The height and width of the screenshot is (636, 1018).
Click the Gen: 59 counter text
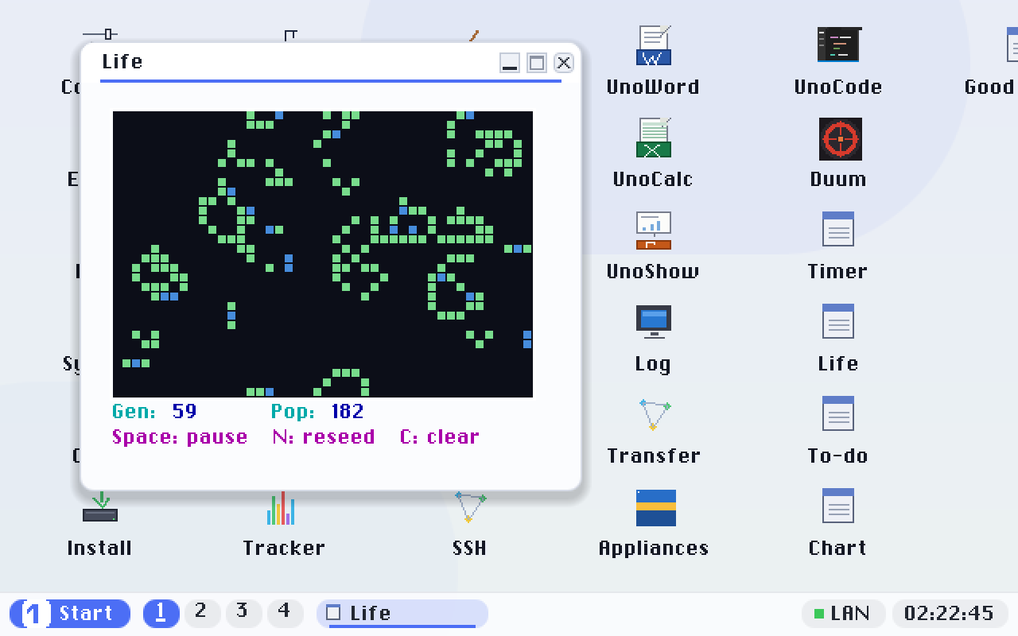[x=154, y=411]
